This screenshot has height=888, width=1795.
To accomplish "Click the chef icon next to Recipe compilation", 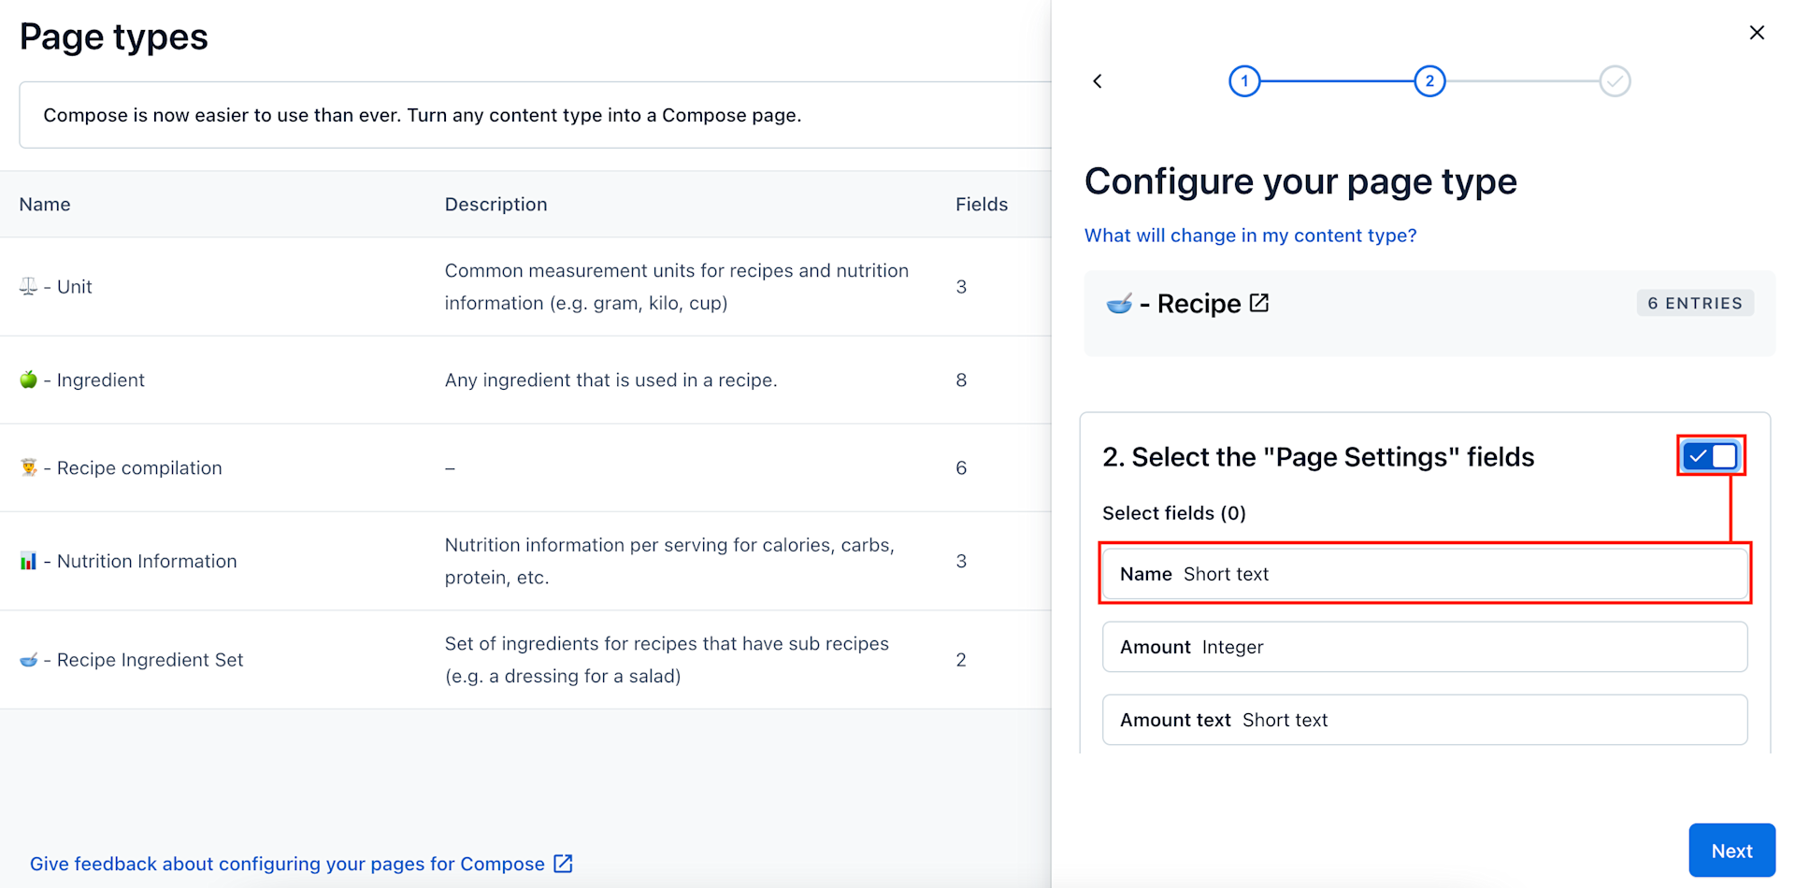I will click(x=28, y=467).
